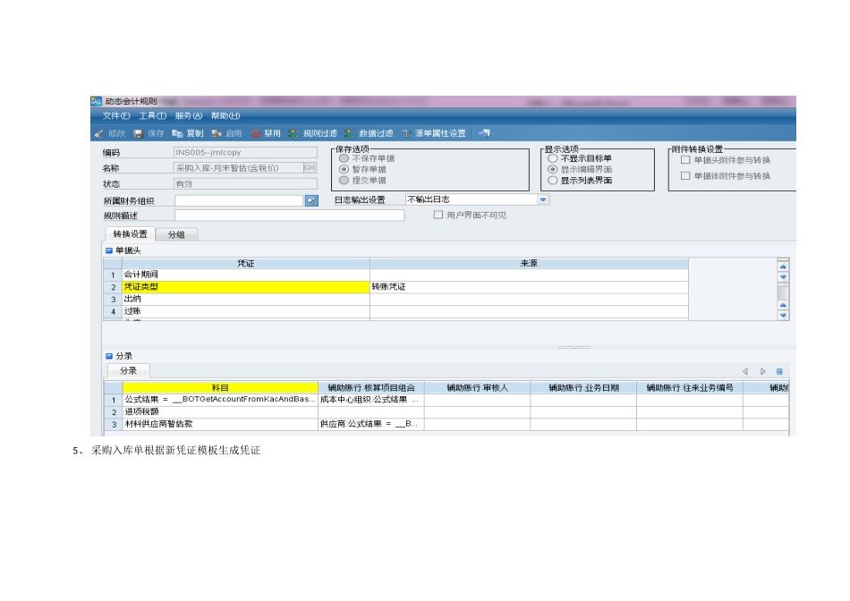Collapse the 单据头 section icon
The width and height of the screenshot is (850, 601).
click(x=108, y=250)
